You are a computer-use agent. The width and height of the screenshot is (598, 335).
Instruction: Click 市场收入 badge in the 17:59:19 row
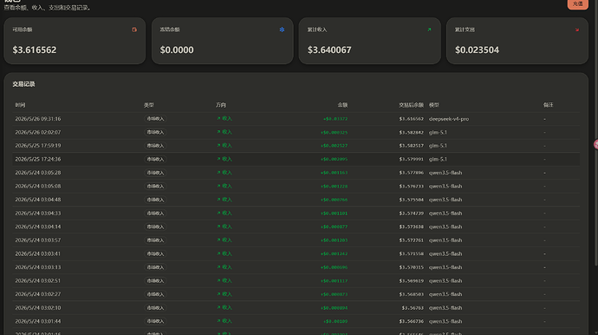[x=155, y=146]
